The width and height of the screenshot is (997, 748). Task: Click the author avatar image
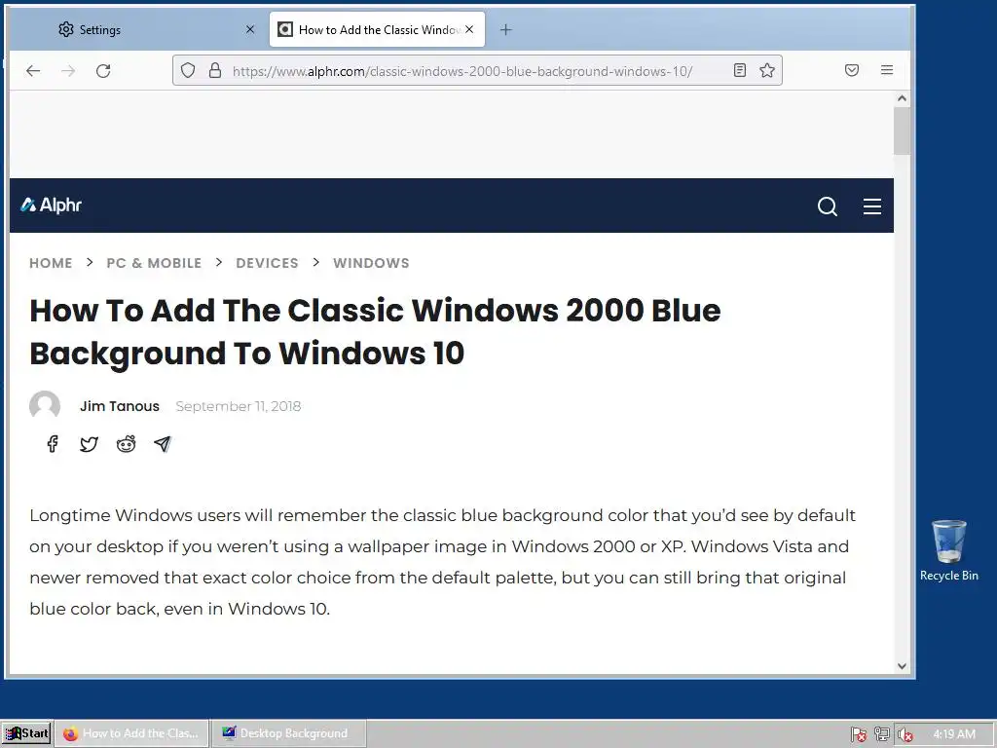[x=45, y=406]
